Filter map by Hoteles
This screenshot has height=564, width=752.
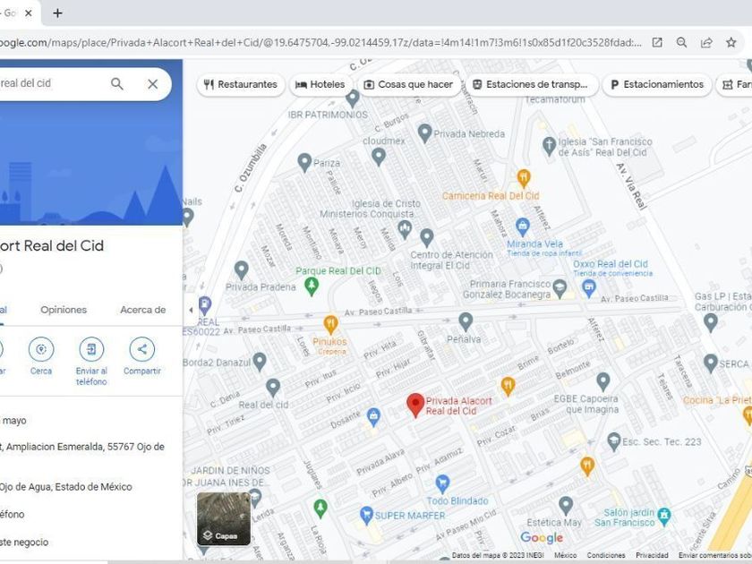pyautogui.click(x=320, y=84)
